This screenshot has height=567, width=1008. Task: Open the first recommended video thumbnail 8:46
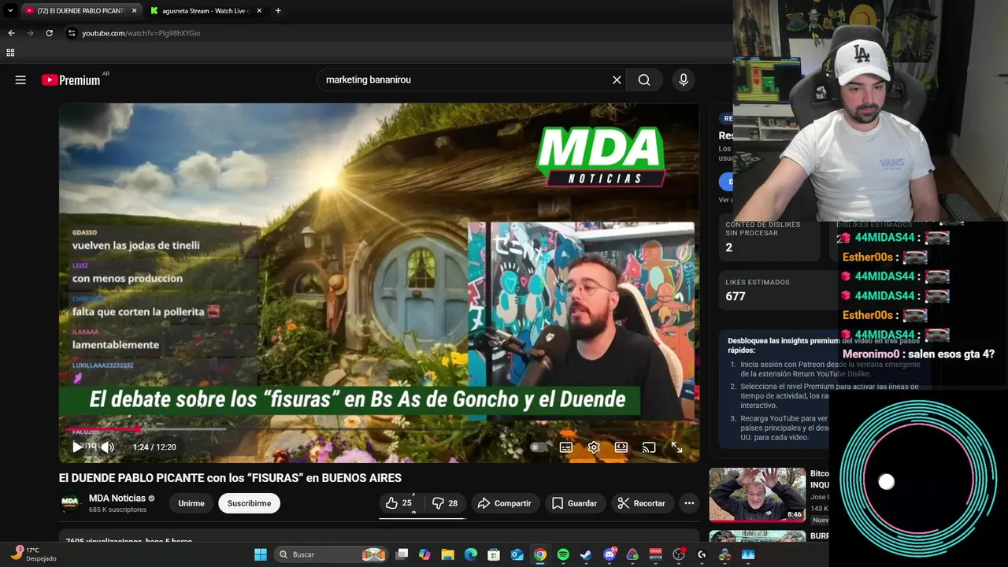(757, 495)
